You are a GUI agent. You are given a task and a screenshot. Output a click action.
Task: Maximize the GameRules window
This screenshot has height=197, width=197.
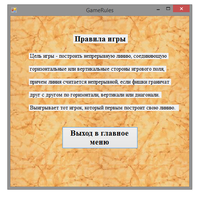[x=168, y=9]
